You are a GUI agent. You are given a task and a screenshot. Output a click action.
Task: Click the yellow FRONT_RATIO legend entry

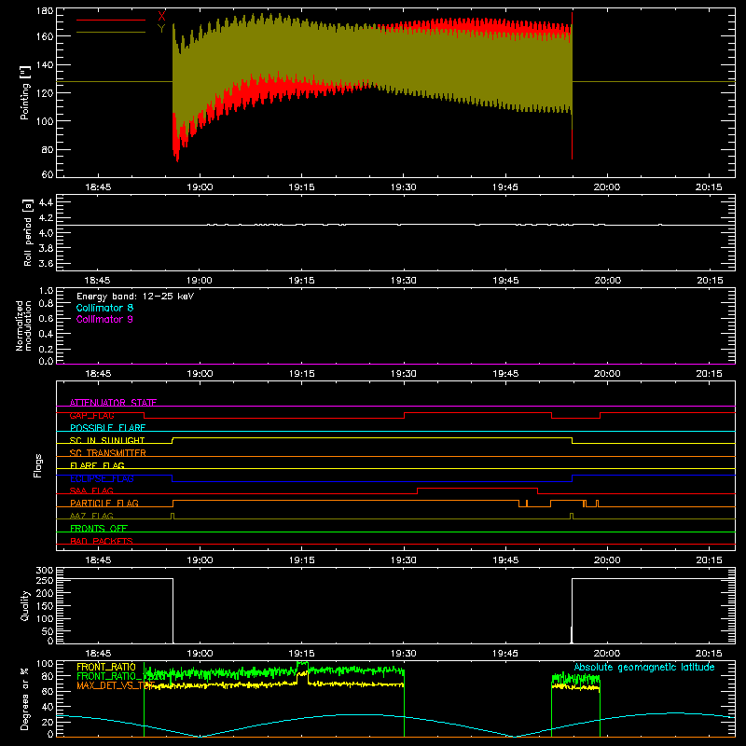coord(106,667)
